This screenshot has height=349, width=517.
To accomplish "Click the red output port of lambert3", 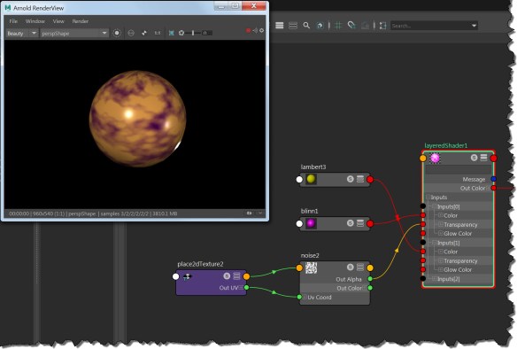I will pyautogui.click(x=370, y=180).
